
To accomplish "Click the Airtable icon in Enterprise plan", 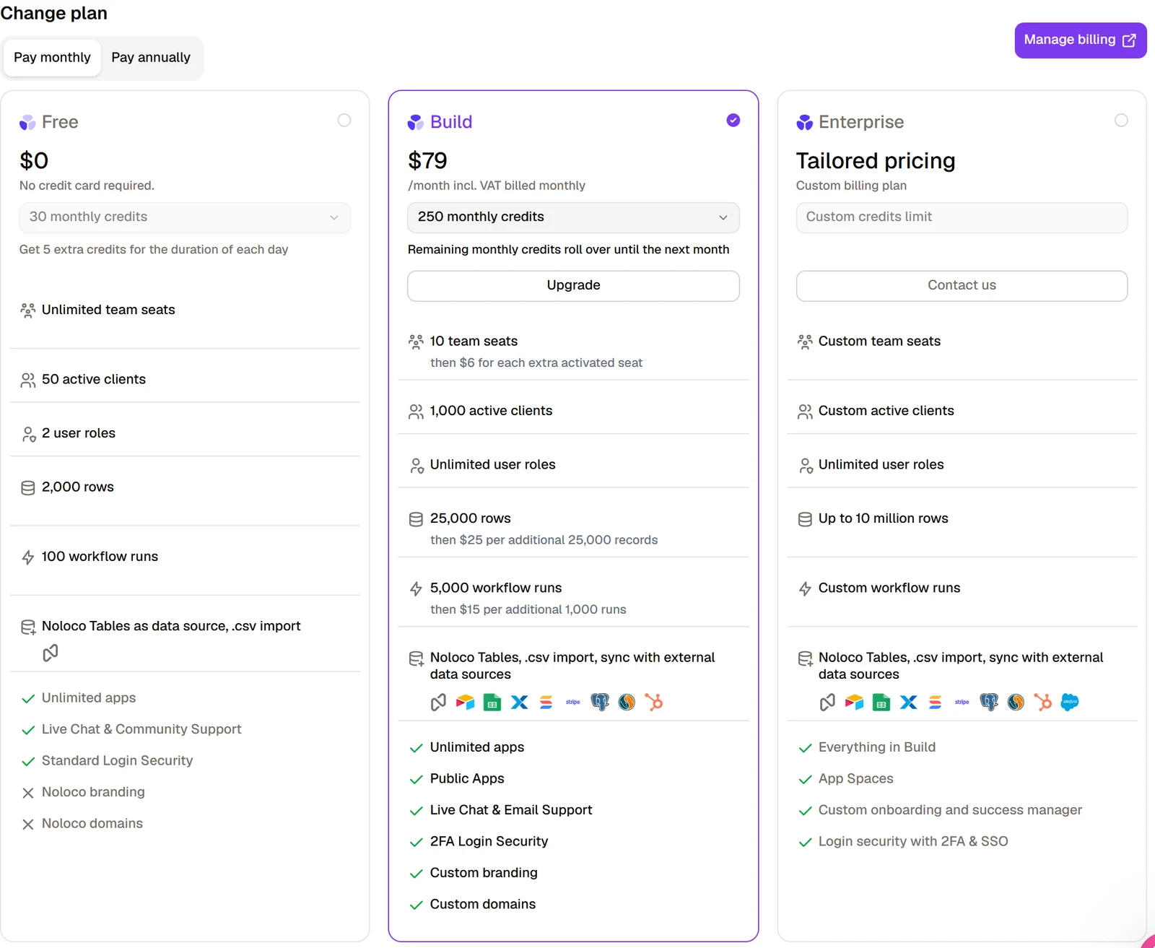I will click(x=855, y=702).
